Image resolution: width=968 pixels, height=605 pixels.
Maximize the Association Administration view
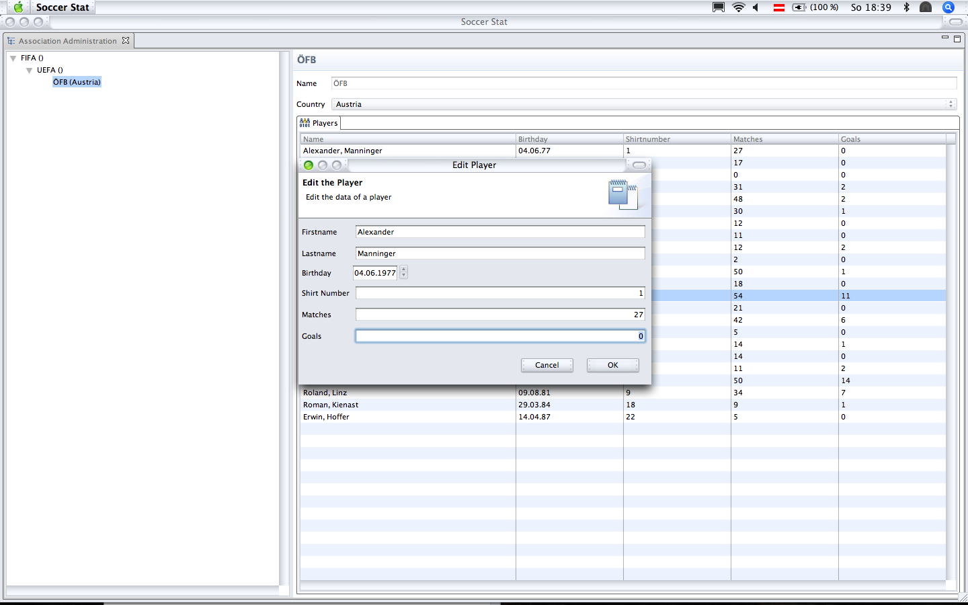957,39
